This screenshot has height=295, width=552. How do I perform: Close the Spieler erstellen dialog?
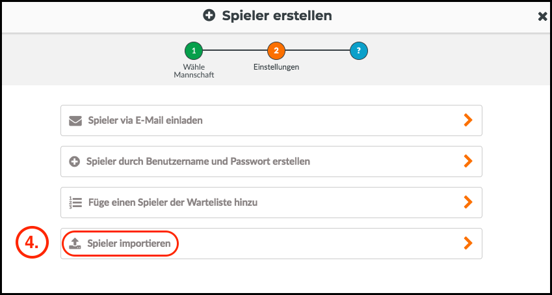542,16
